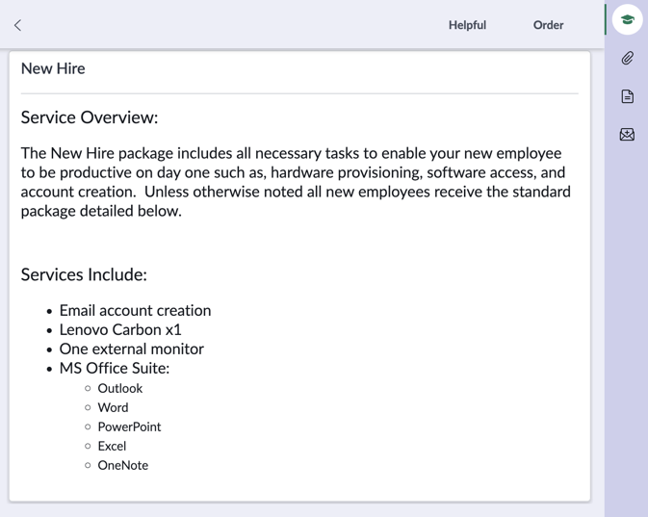
Task: Click the One external monitor bullet
Action: point(131,349)
